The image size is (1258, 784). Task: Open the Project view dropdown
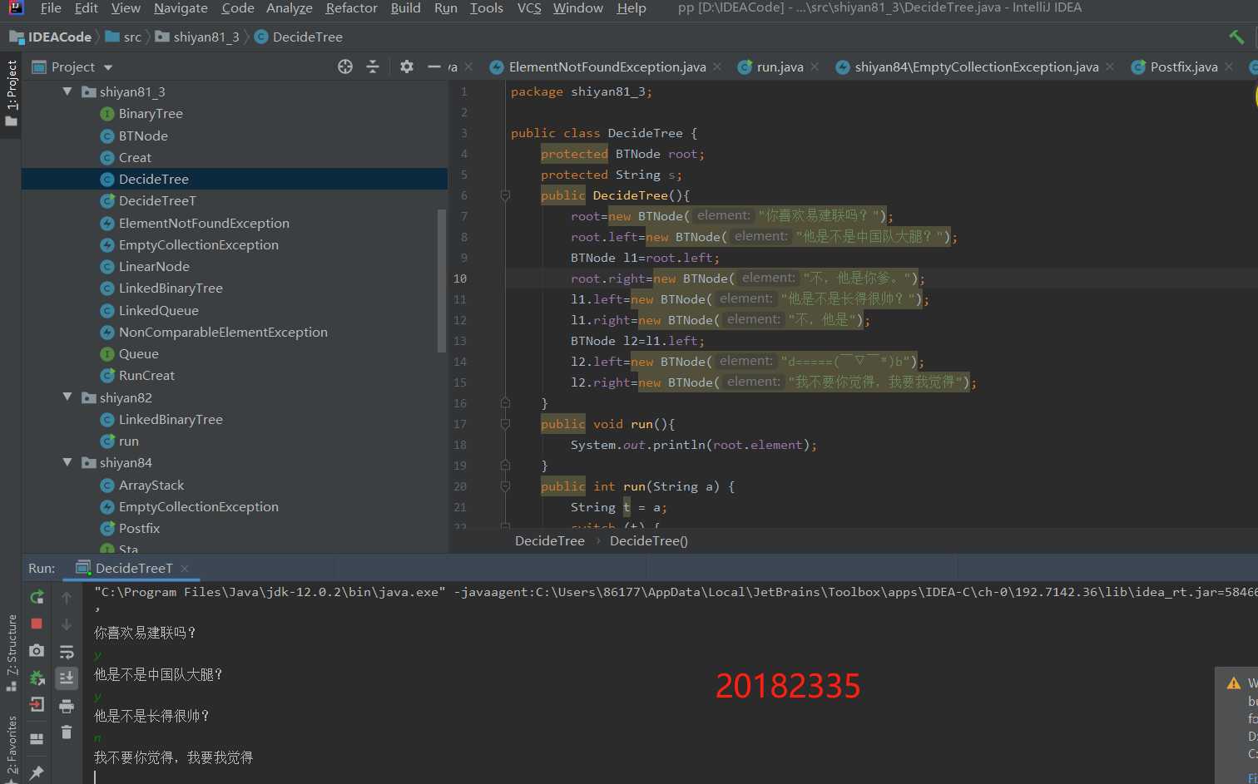point(108,67)
